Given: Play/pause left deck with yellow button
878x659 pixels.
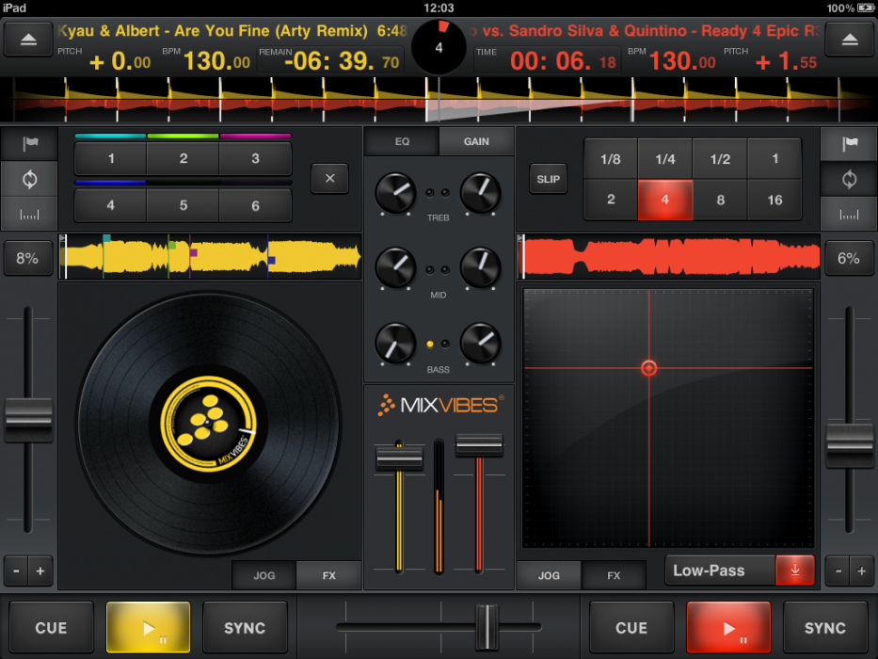Looking at the screenshot, I should (x=149, y=628).
